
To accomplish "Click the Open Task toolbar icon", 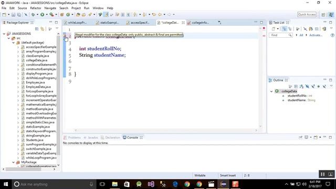I will 84,15.
